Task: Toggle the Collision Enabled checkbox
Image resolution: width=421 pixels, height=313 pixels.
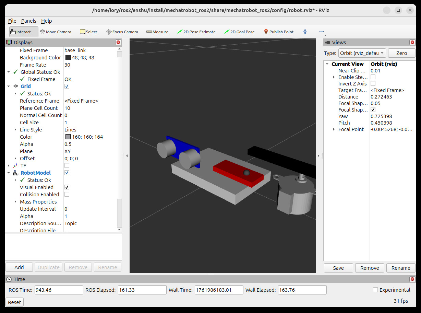Action: [x=67, y=195]
